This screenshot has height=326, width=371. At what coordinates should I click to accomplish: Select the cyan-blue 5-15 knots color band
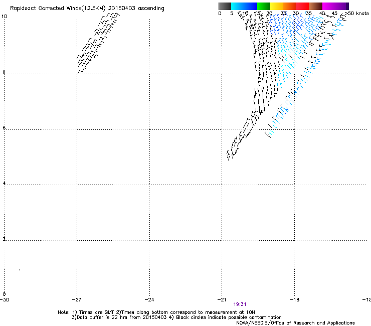pyautogui.click(x=244, y=6)
